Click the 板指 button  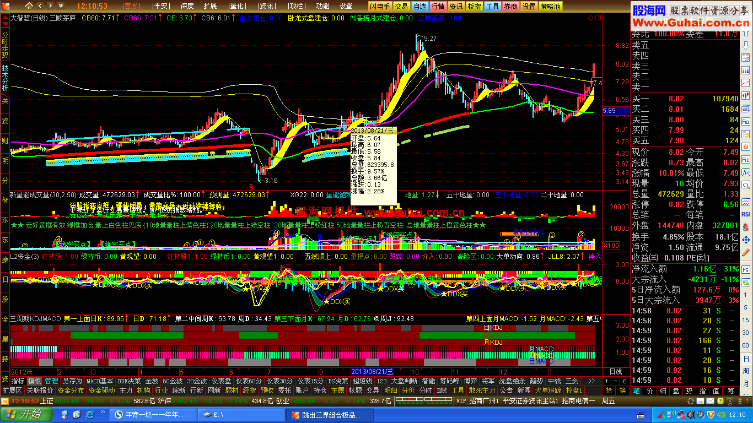(x=474, y=6)
